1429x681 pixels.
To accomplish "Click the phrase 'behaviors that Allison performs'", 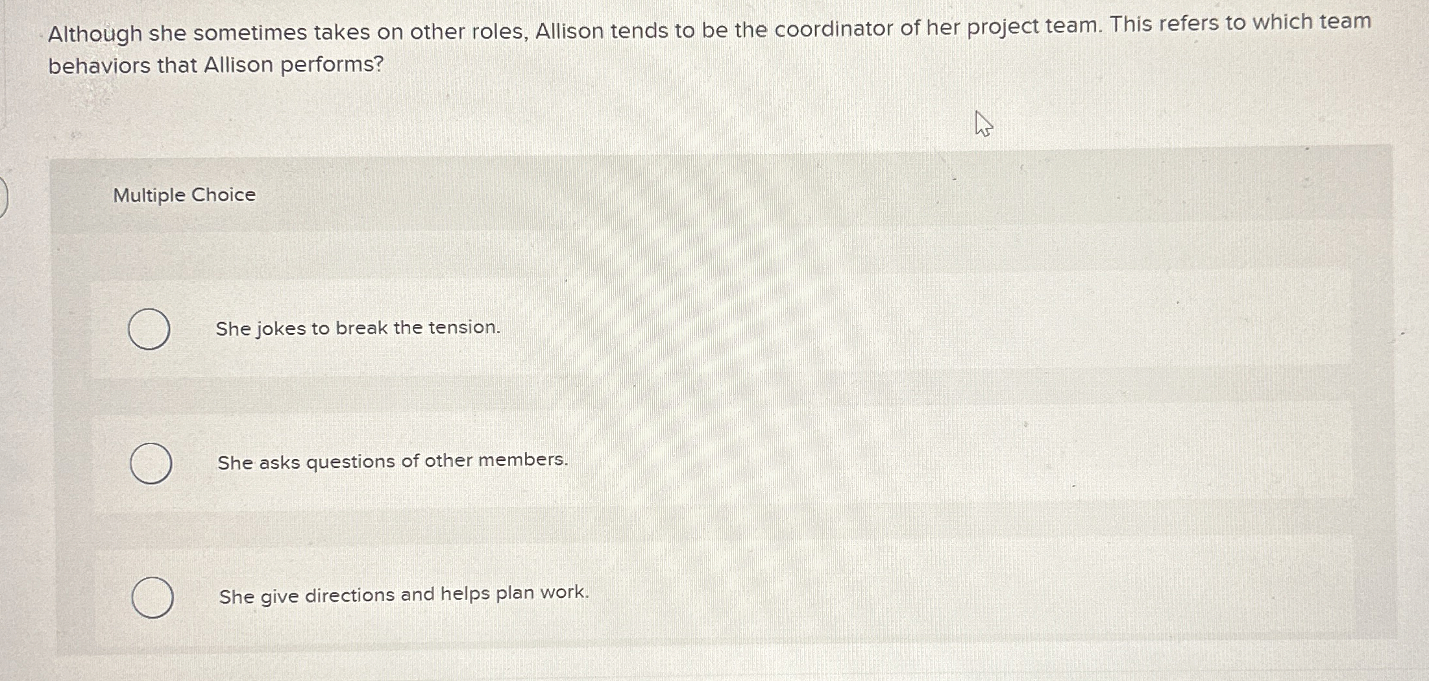I will click(214, 64).
